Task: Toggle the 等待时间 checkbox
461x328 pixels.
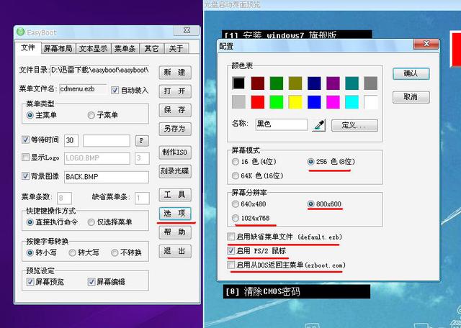Action: (26, 140)
